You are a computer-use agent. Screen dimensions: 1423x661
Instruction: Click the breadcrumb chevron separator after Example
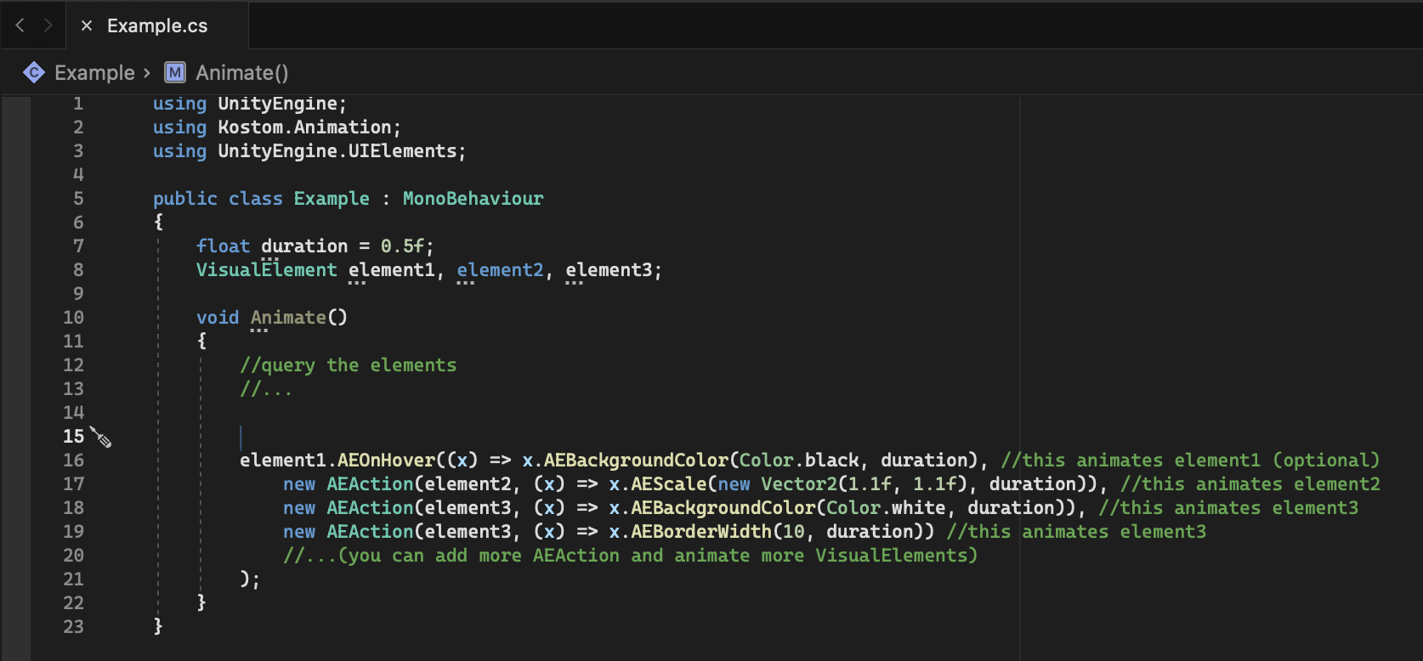[x=147, y=73]
